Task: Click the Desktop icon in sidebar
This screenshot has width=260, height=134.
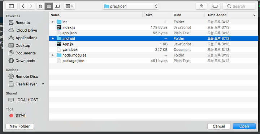Action: pyautogui.click(x=11, y=45)
